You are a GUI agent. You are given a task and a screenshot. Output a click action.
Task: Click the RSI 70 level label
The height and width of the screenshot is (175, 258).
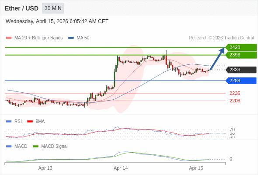(232, 129)
